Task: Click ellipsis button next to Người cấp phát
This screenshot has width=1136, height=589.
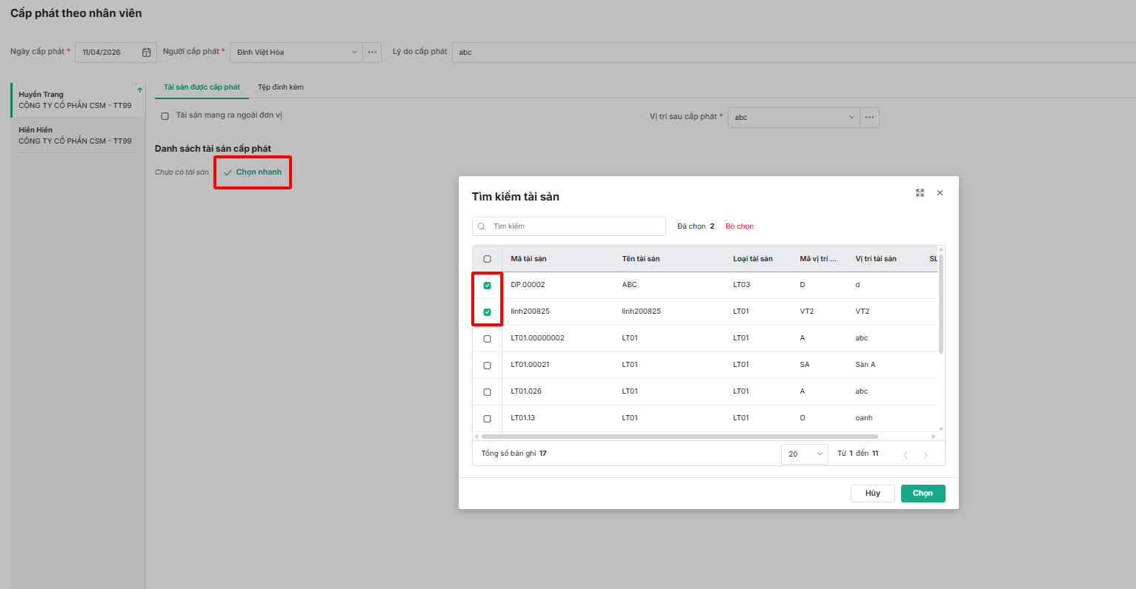Action: (372, 53)
